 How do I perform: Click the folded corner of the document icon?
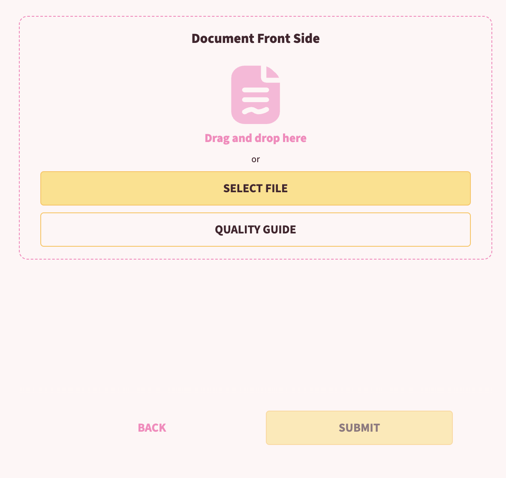coord(273,72)
